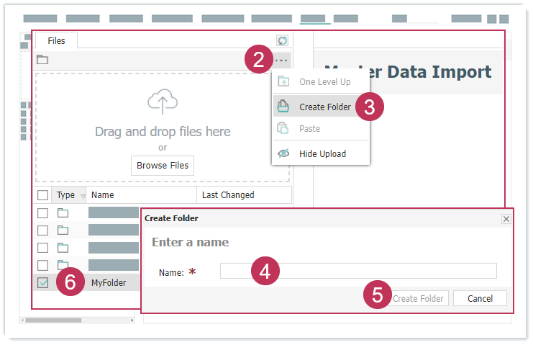Viewport: 533px width, 345px height.
Task: Click the Paste clipboard icon
Action: [x=283, y=129]
